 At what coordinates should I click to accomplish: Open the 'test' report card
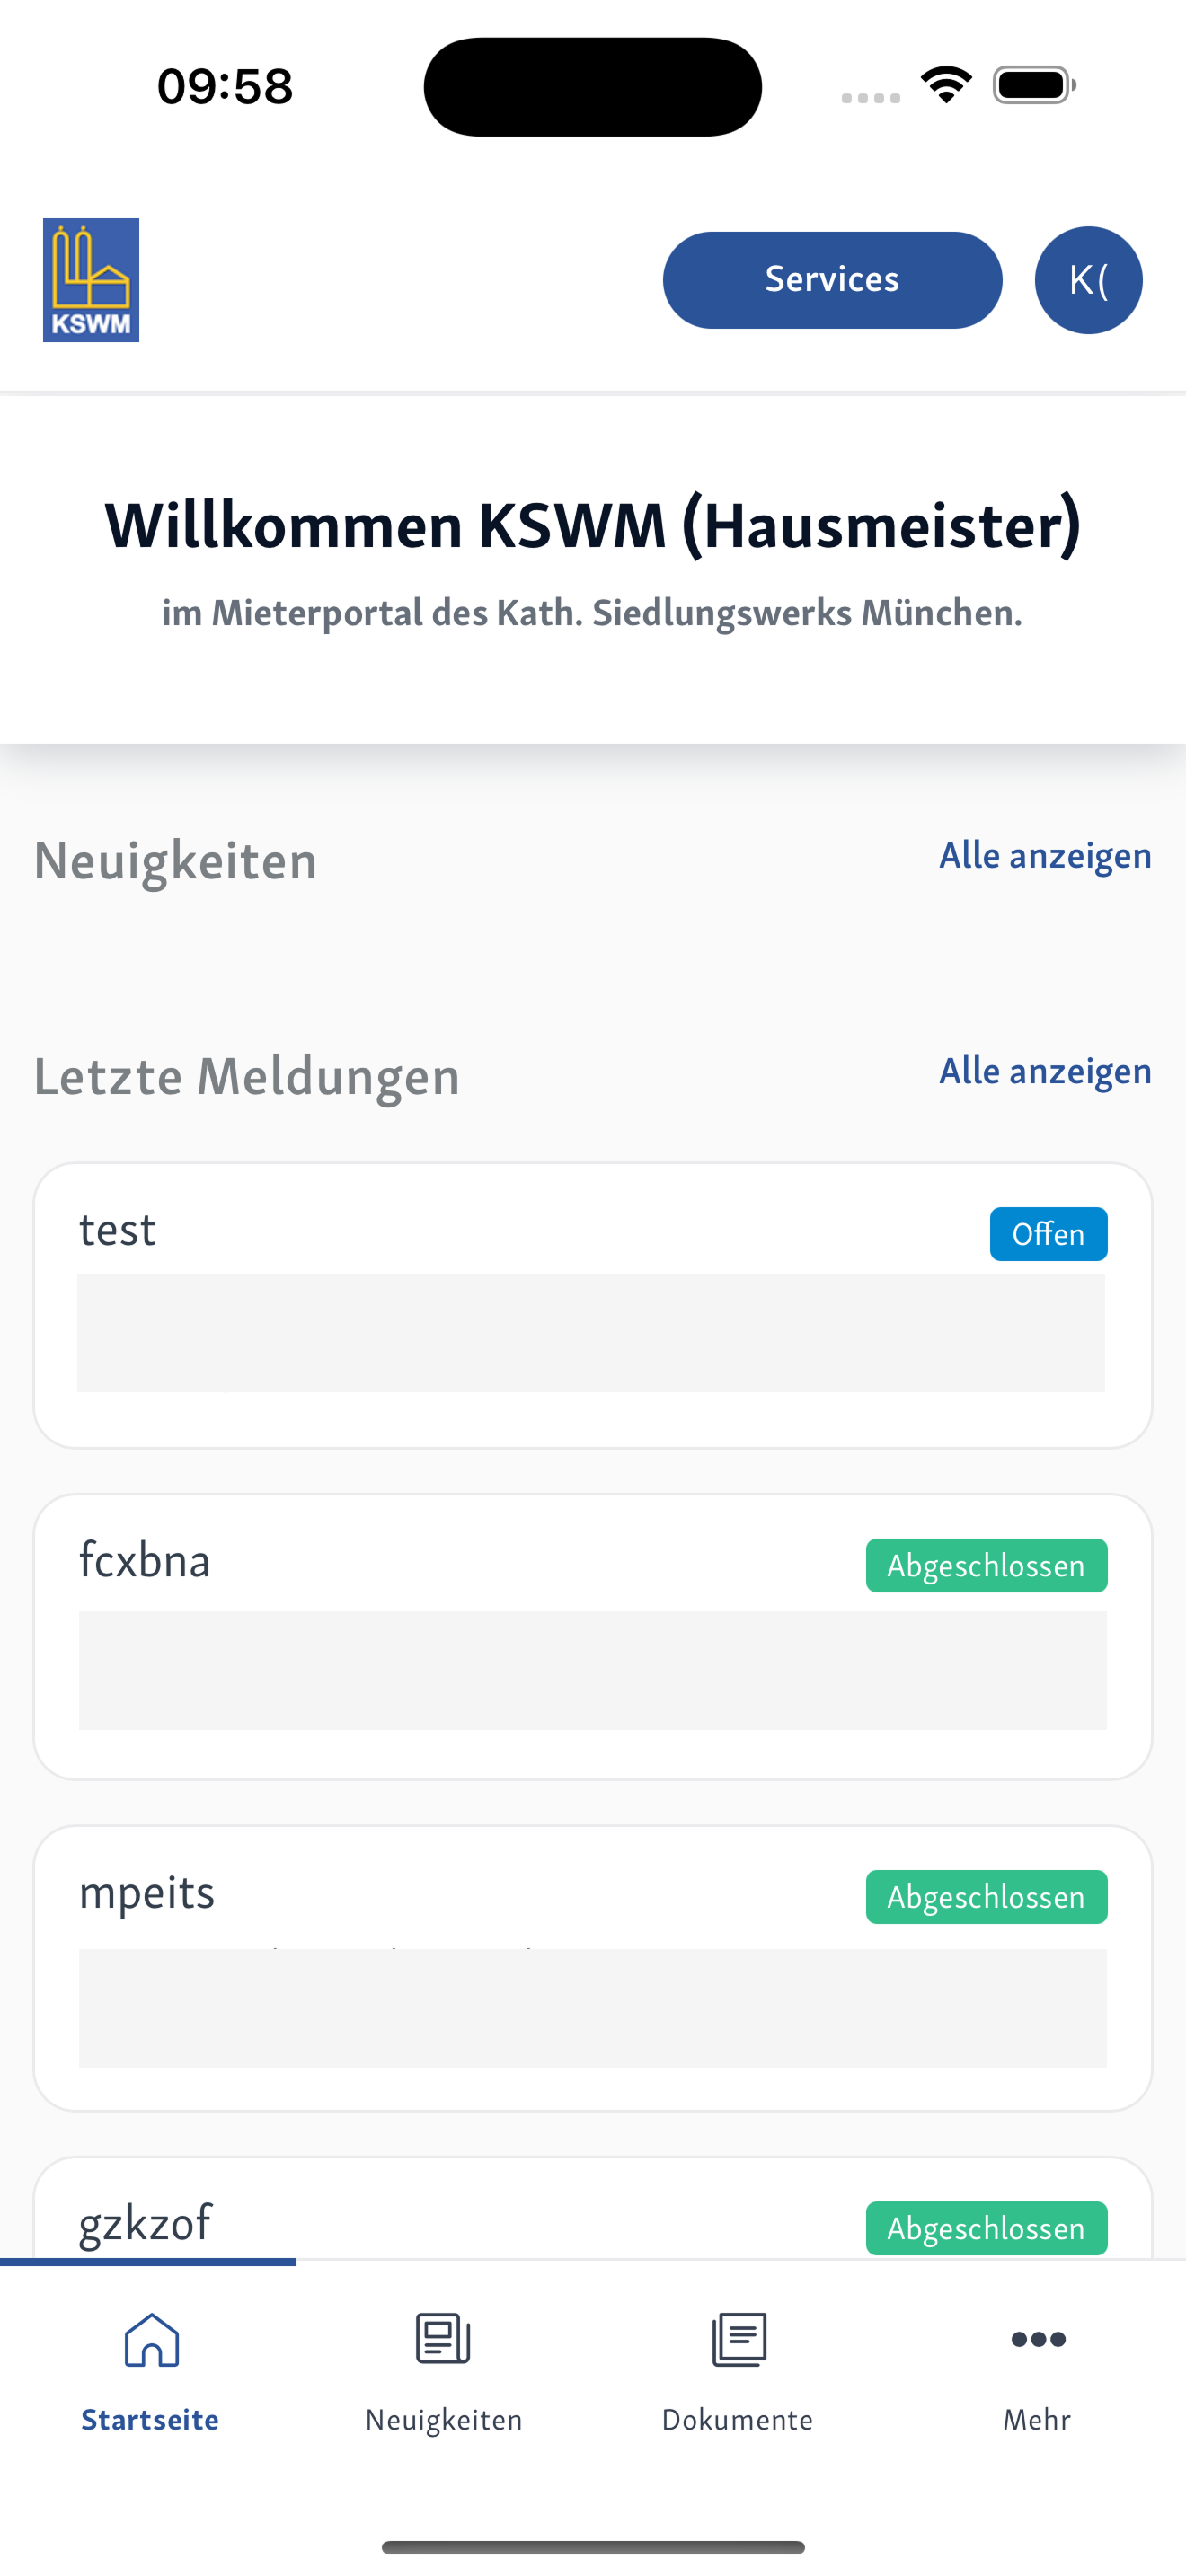point(592,1305)
